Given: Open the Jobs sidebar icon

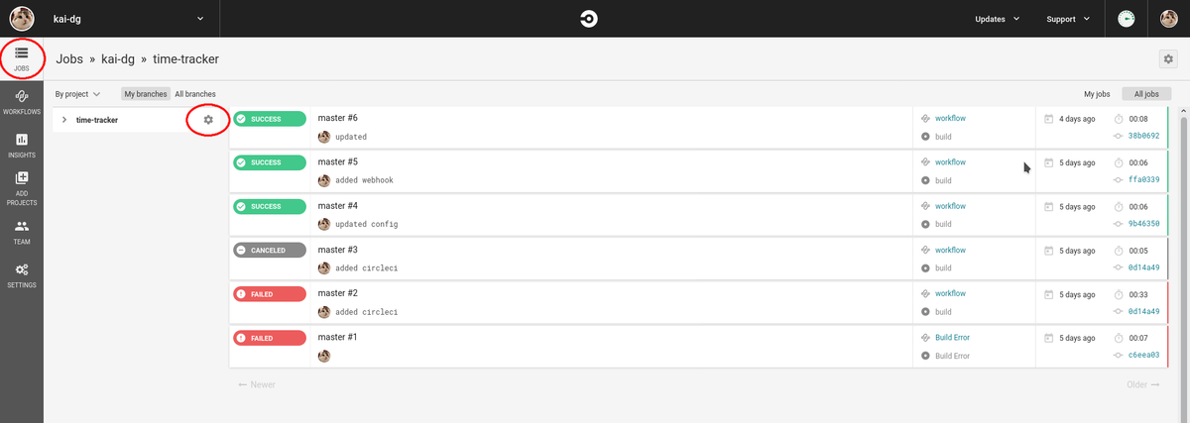Looking at the screenshot, I should click(21, 58).
